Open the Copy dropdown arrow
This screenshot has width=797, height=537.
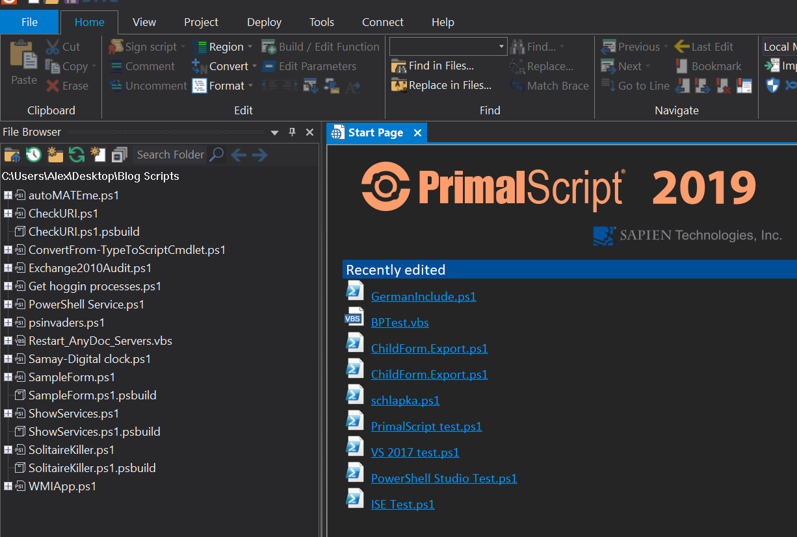click(x=94, y=66)
